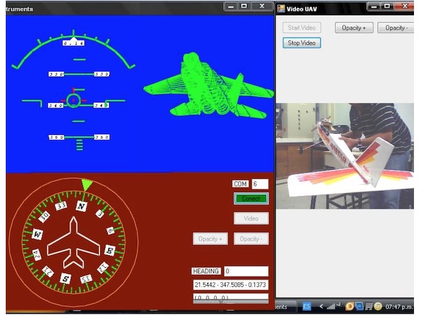Click the green Conect button

251,199
